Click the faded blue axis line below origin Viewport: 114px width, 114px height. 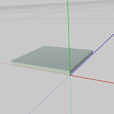[x=49, y=95]
